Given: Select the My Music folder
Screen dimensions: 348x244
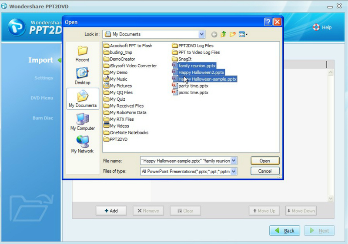Looking at the screenshot, I should click(x=115, y=79).
